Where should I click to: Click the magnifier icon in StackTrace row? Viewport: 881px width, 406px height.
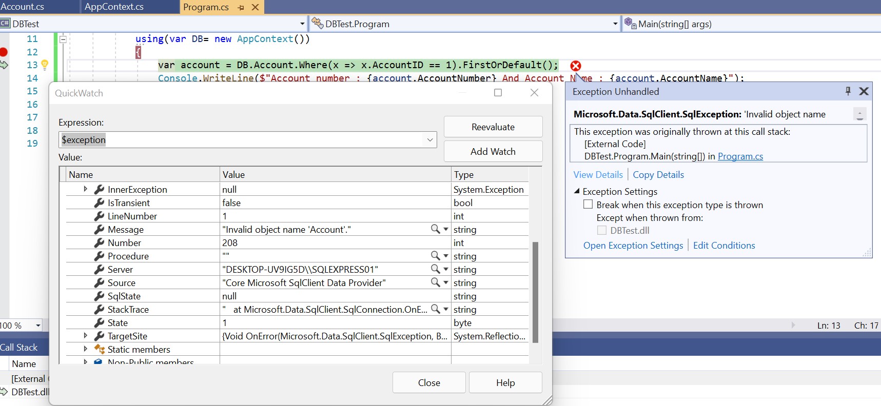(435, 309)
